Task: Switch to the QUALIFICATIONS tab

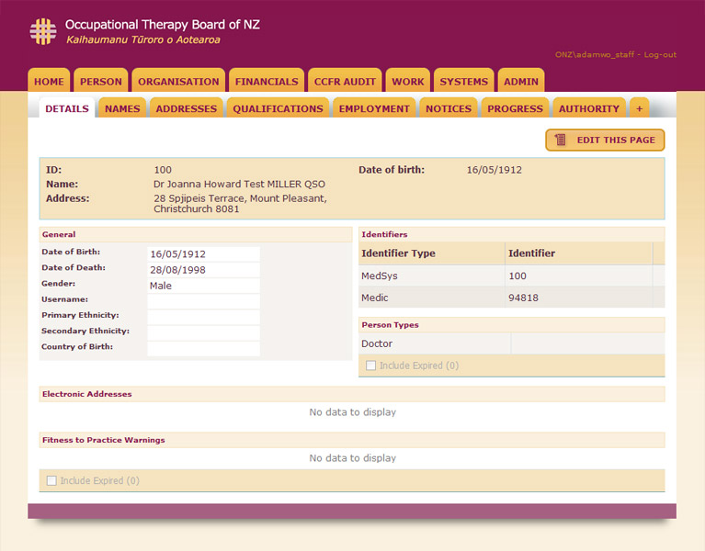Action: 278,108
